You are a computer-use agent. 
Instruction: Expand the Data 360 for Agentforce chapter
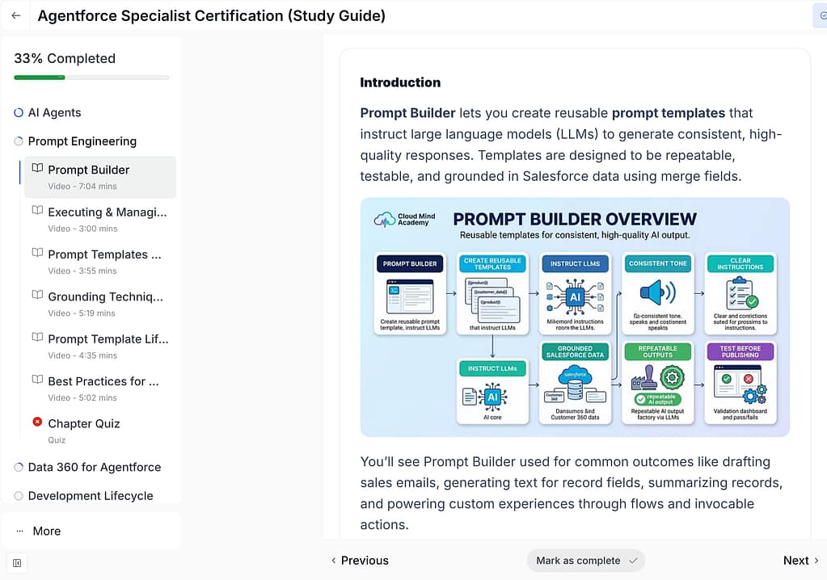click(x=95, y=467)
